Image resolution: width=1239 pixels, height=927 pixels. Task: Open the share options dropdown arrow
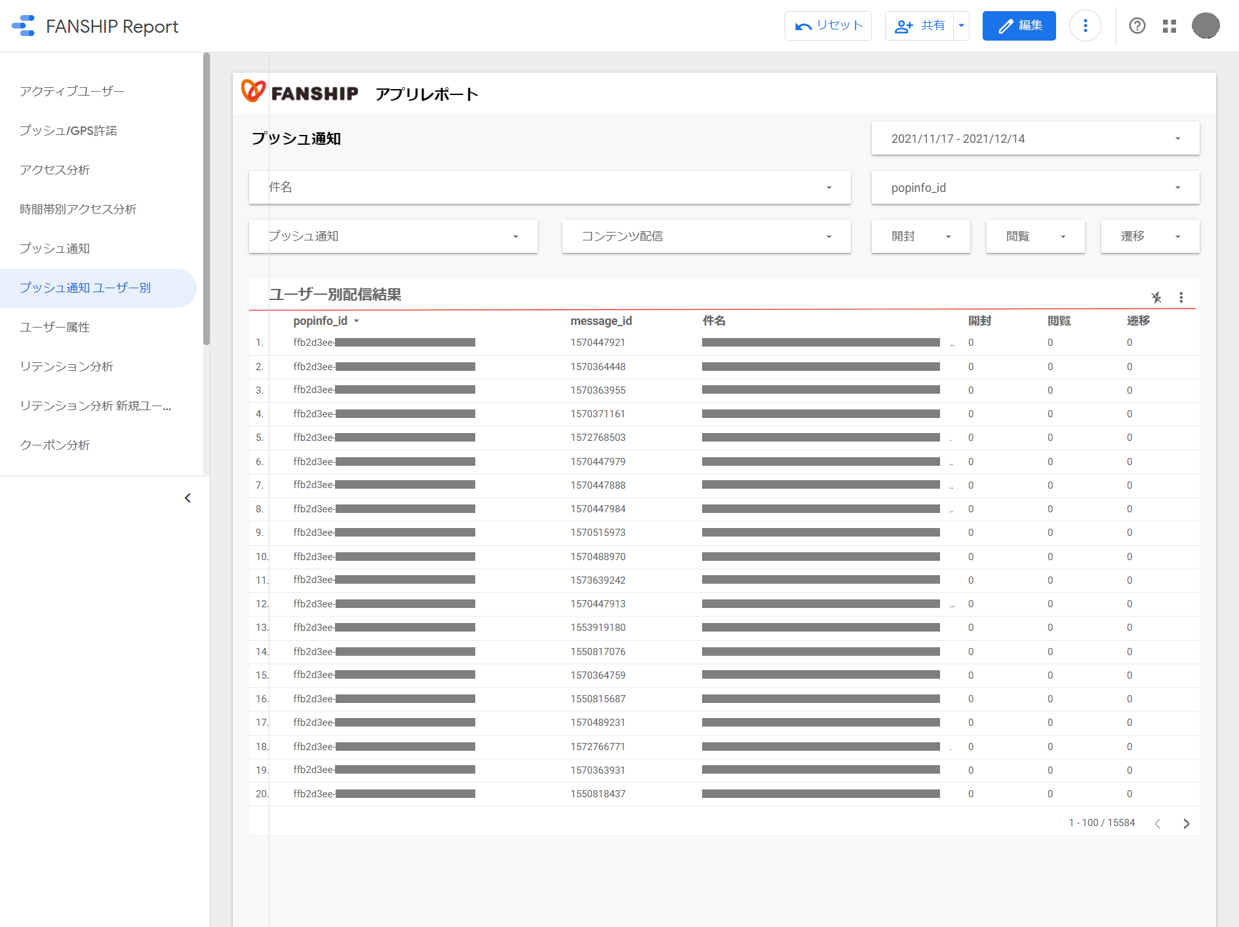point(962,26)
